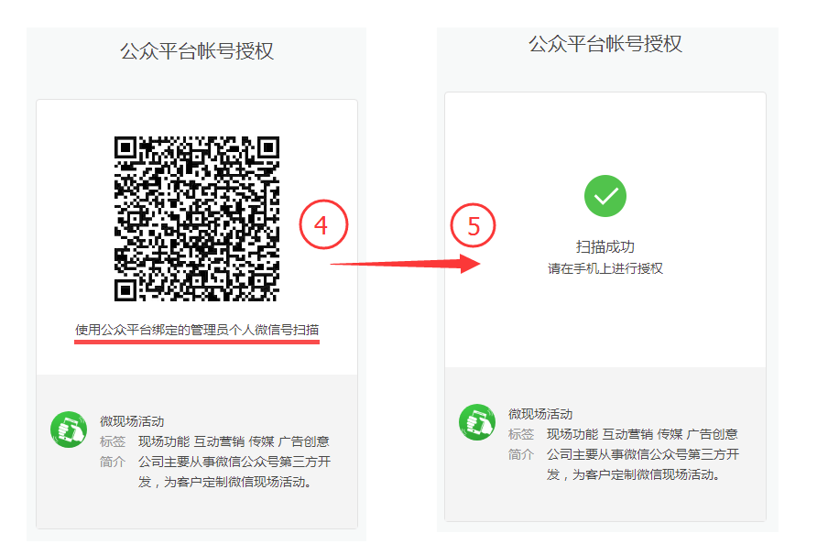Click the red arrow between the panels
The height and width of the screenshot is (555, 817).
click(x=406, y=264)
